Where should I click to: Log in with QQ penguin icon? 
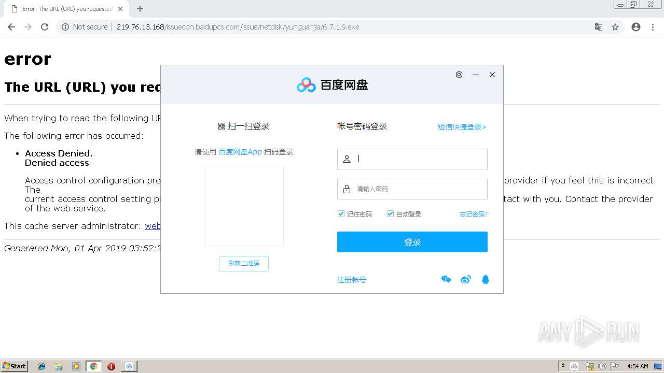click(x=486, y=280)
